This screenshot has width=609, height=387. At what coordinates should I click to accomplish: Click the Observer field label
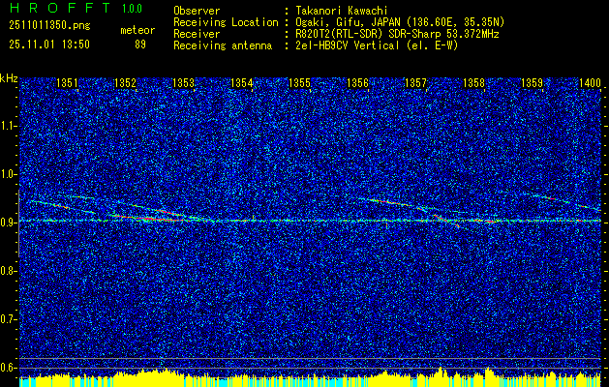pos(197,11)
